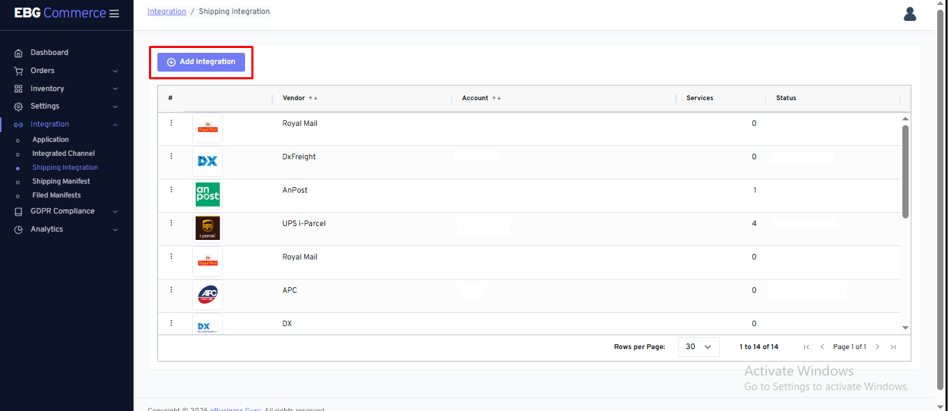
Task: Click the table's vertical scrollbar thumb
Action: (x=905, y=171)
